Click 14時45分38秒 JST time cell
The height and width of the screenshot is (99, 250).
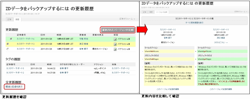(65, 39)
